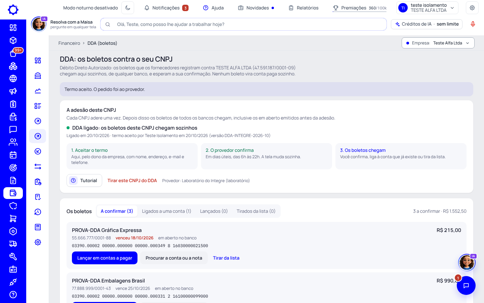Click the app logo at top left
484x303 pixels.
tap(13, 10)
